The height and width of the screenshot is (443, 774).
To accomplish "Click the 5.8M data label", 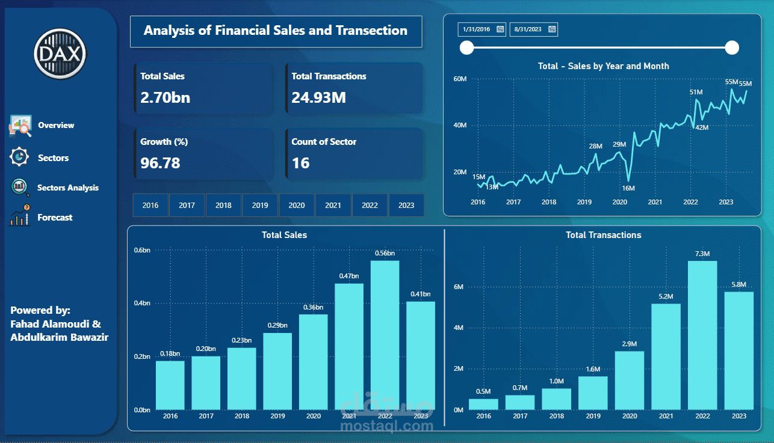I will [x=738, y=284].
